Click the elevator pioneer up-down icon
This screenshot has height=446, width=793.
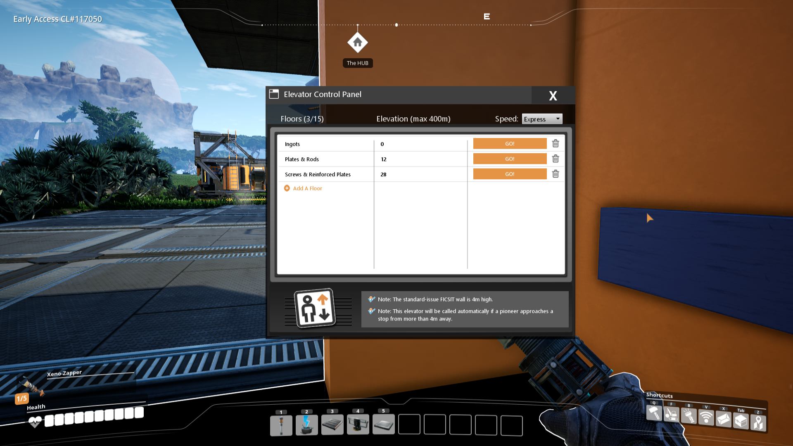(315, 308)
